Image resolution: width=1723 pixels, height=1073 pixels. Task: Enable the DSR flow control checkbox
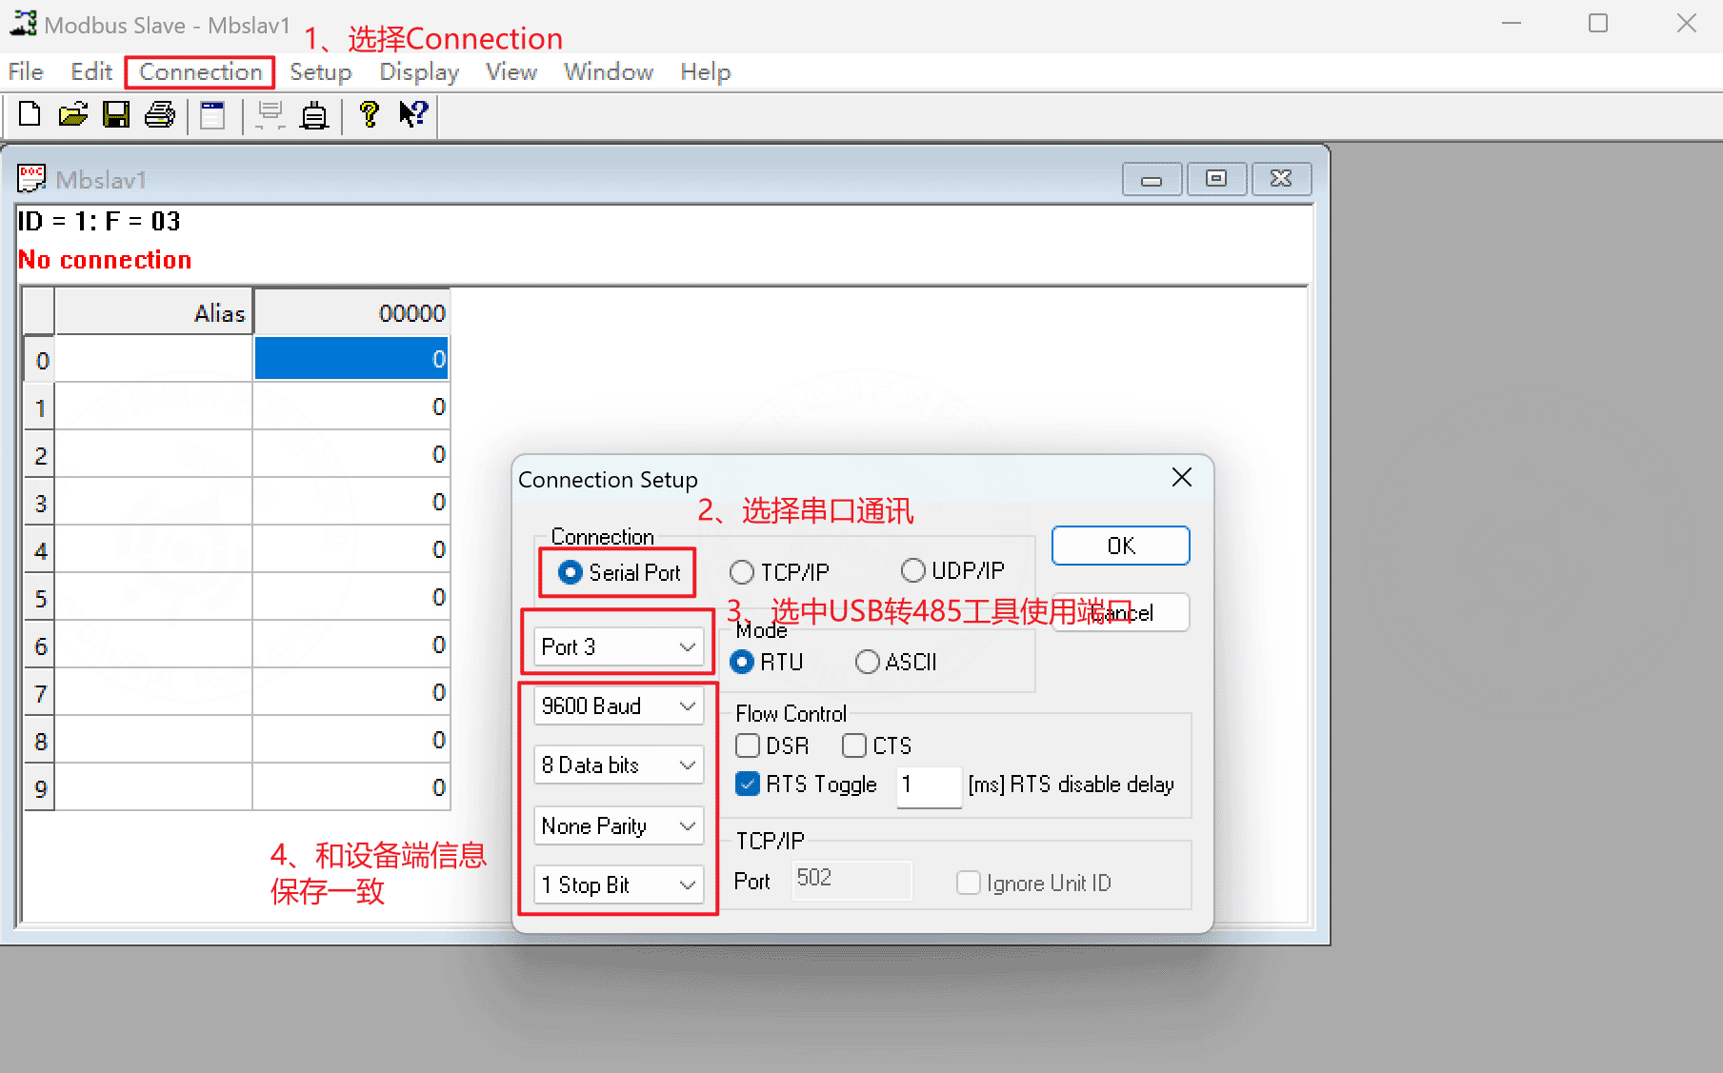coord(748,745)
